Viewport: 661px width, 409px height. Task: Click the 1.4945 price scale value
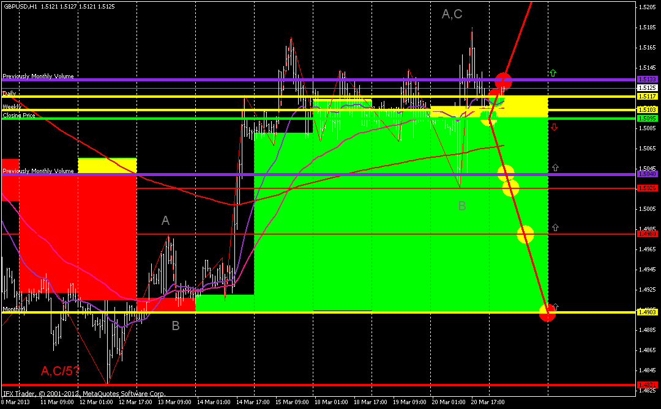coord(647,269)
